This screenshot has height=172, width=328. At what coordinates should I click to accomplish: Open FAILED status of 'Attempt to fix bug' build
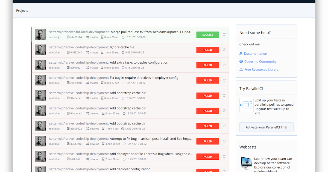(208, 141)
